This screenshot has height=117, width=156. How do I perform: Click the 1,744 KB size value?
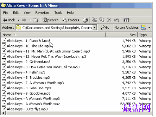click(x=129, y=41)
